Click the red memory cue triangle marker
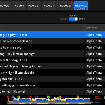 (30, 97)
